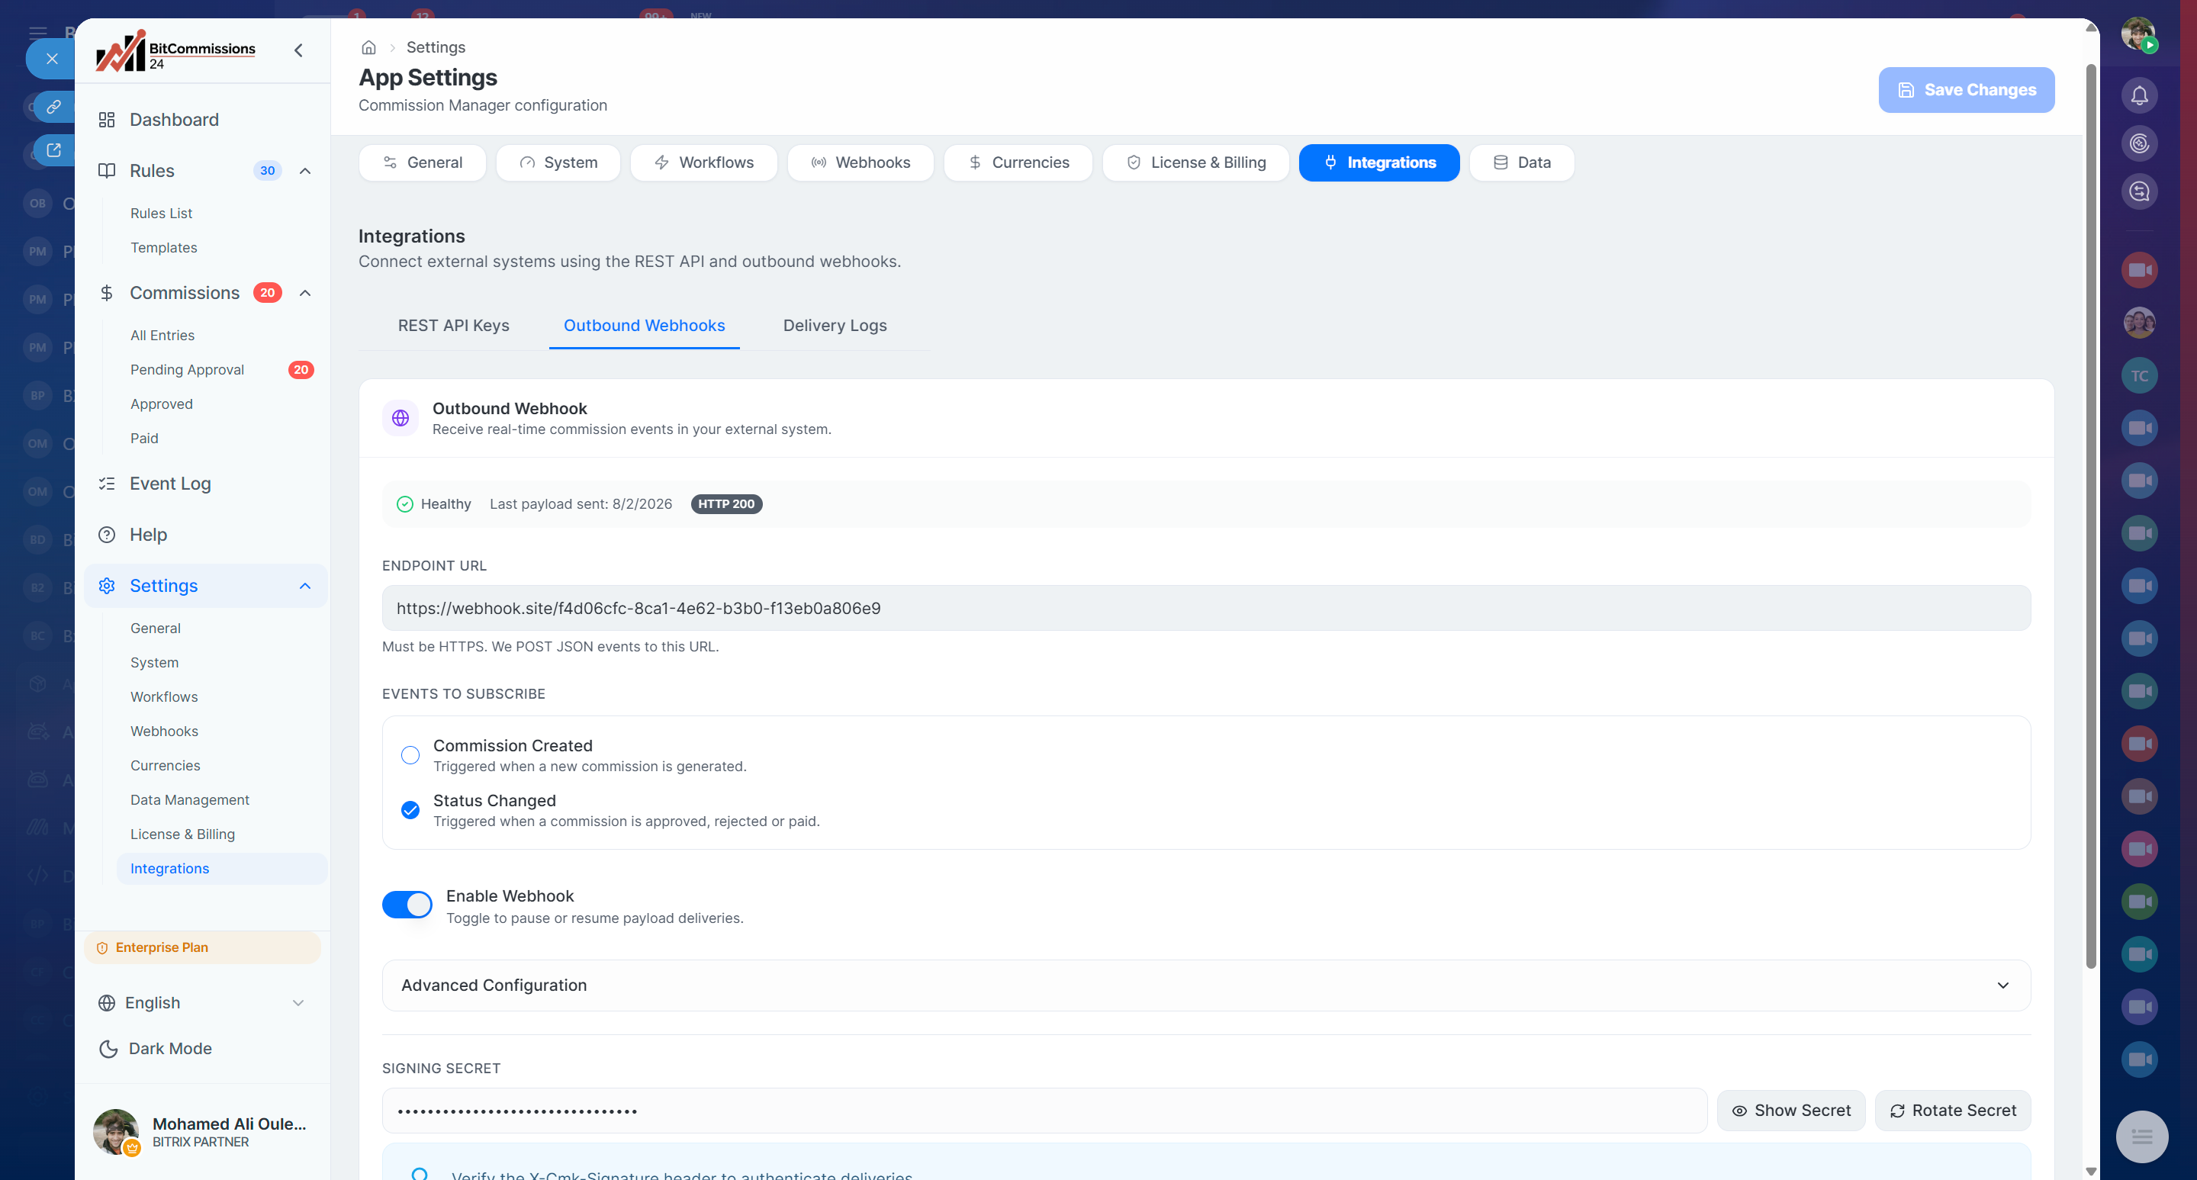Open the Webhooks settings tab

click(860, 162)
